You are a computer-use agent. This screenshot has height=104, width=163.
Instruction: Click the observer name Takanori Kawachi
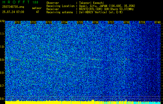[x=91, y=3]
